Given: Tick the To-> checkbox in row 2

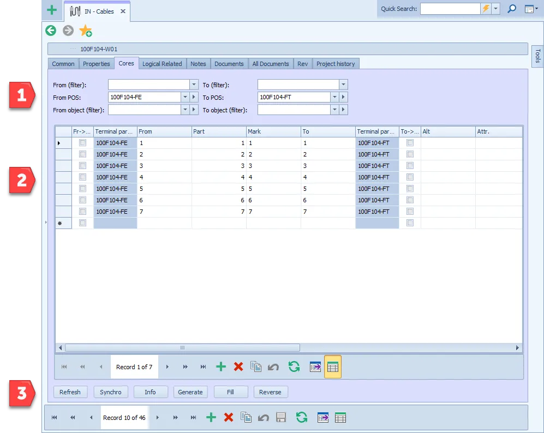Looking at the screenshot, I should tap(410, 154).
